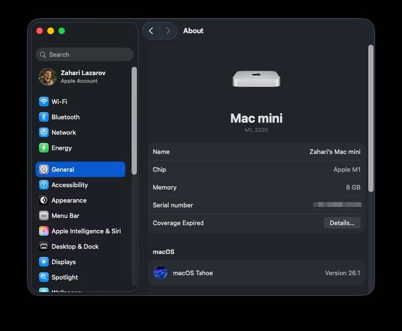Click the green full-screen button
Screen dimensions: 402x331
coord(62,31)
